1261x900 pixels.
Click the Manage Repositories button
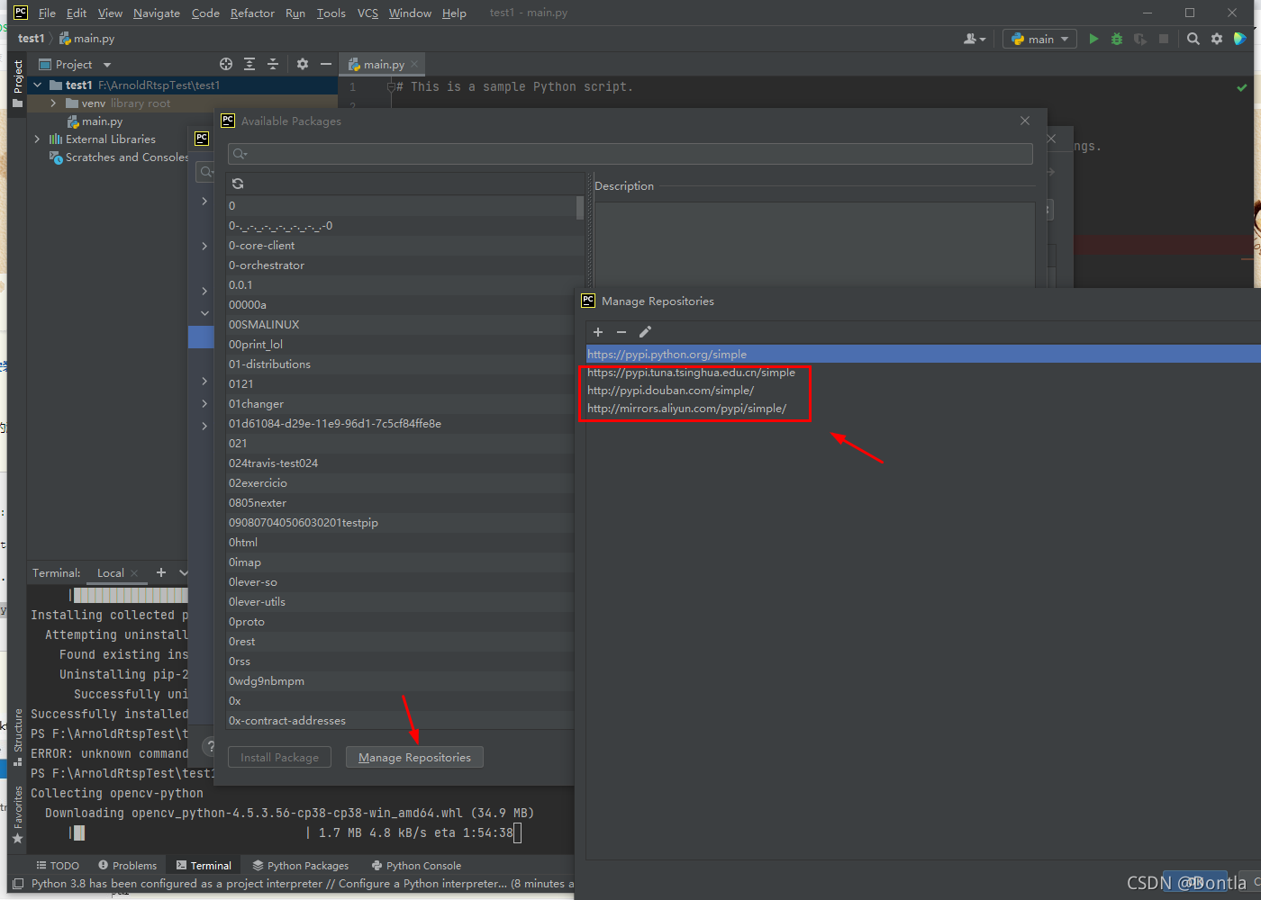click(414, 757)
